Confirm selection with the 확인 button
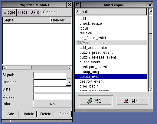The height and width of the screenshot is (124, 157). click(x=95, y=101)
